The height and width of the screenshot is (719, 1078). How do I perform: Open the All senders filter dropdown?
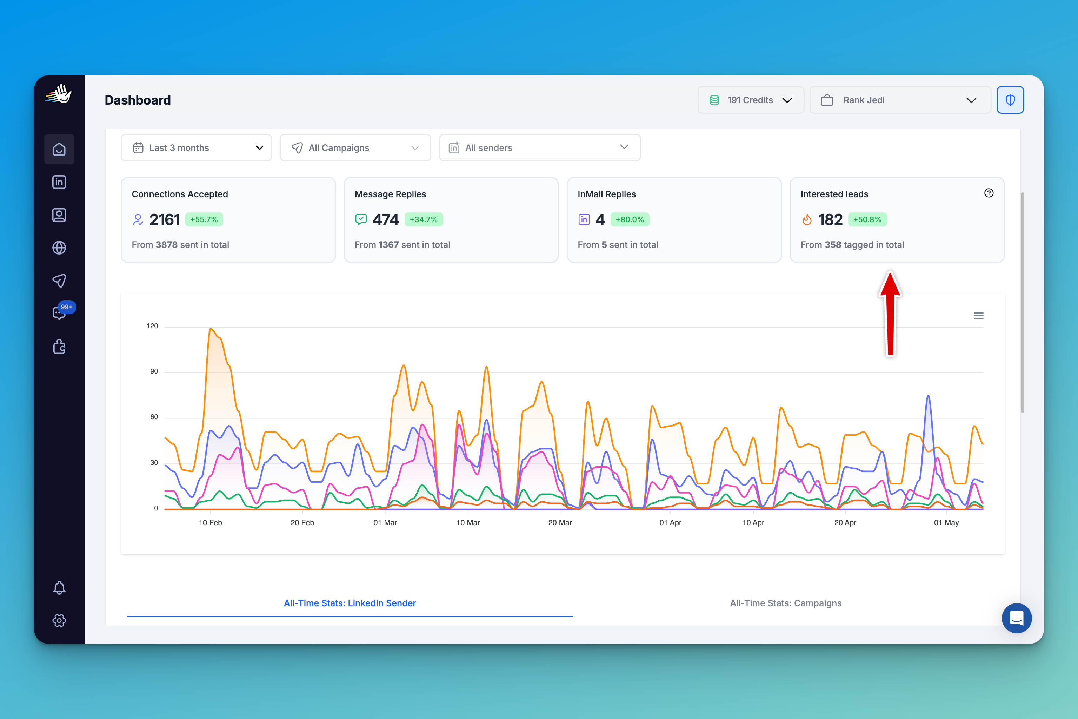tap(540, 148)
